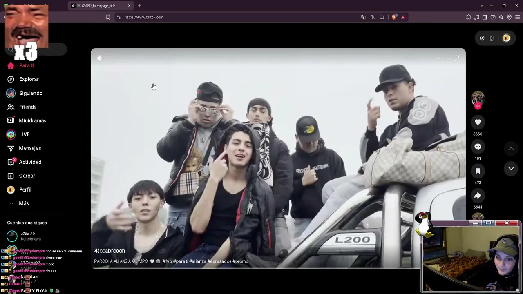The height and width of the screenshot is (294, 523).
Task: Open a new browser tab
Action: tap(139, 6)
